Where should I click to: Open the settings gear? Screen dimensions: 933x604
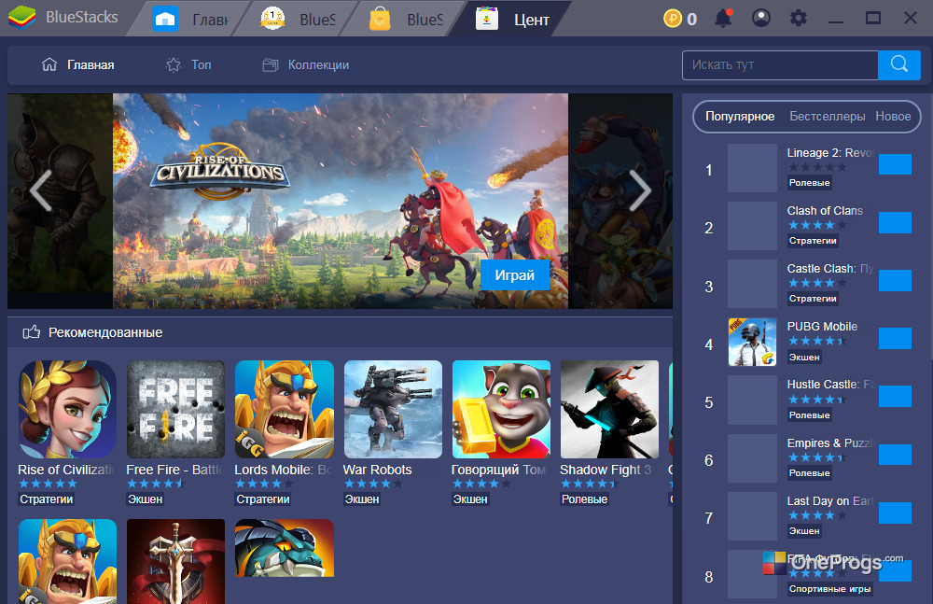pyautogui.click(x=798, y=18)
